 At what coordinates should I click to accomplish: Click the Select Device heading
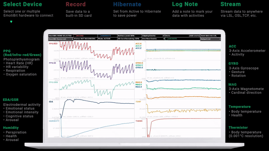point(23,4)
